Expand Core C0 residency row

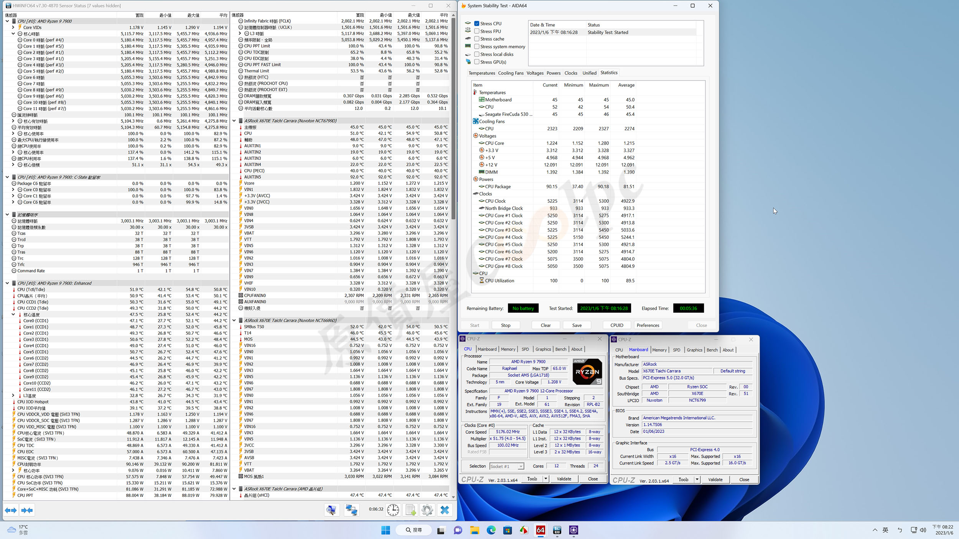point(13,190)
